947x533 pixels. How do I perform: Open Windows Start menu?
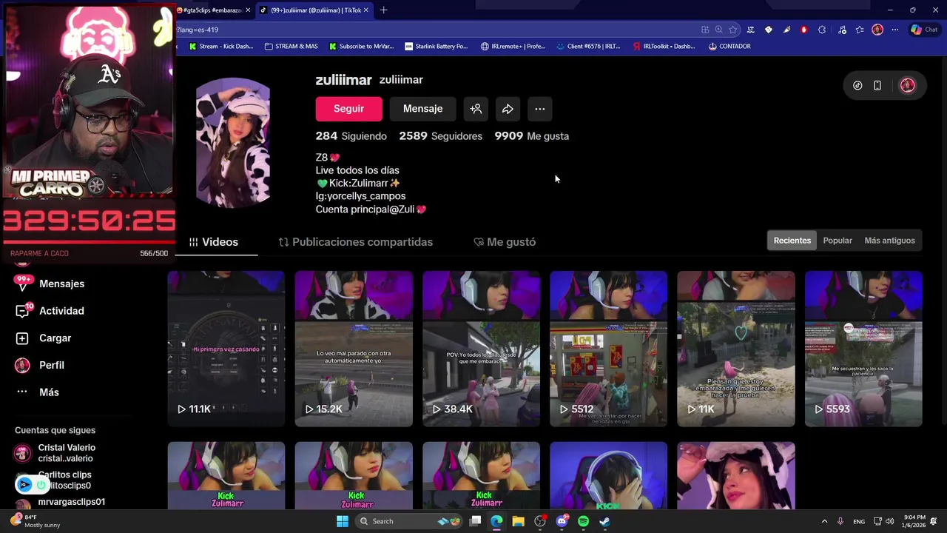[343, 521]
